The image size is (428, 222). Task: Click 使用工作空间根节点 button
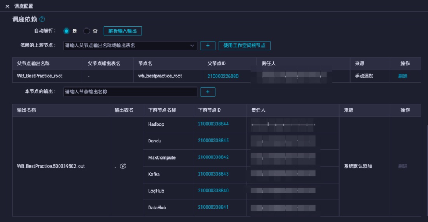point(244,46)
